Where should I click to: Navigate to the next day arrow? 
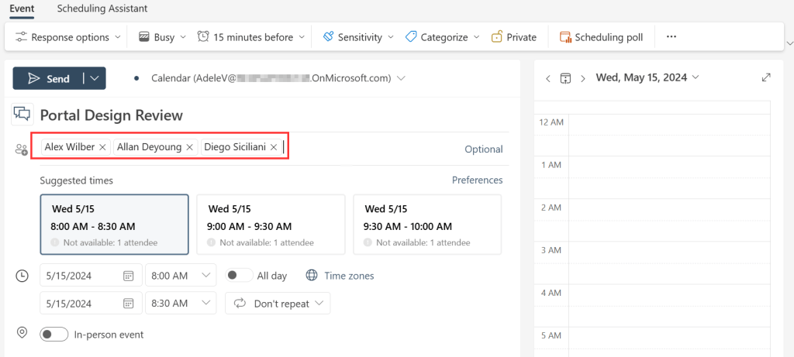click(x=583, y=78)
